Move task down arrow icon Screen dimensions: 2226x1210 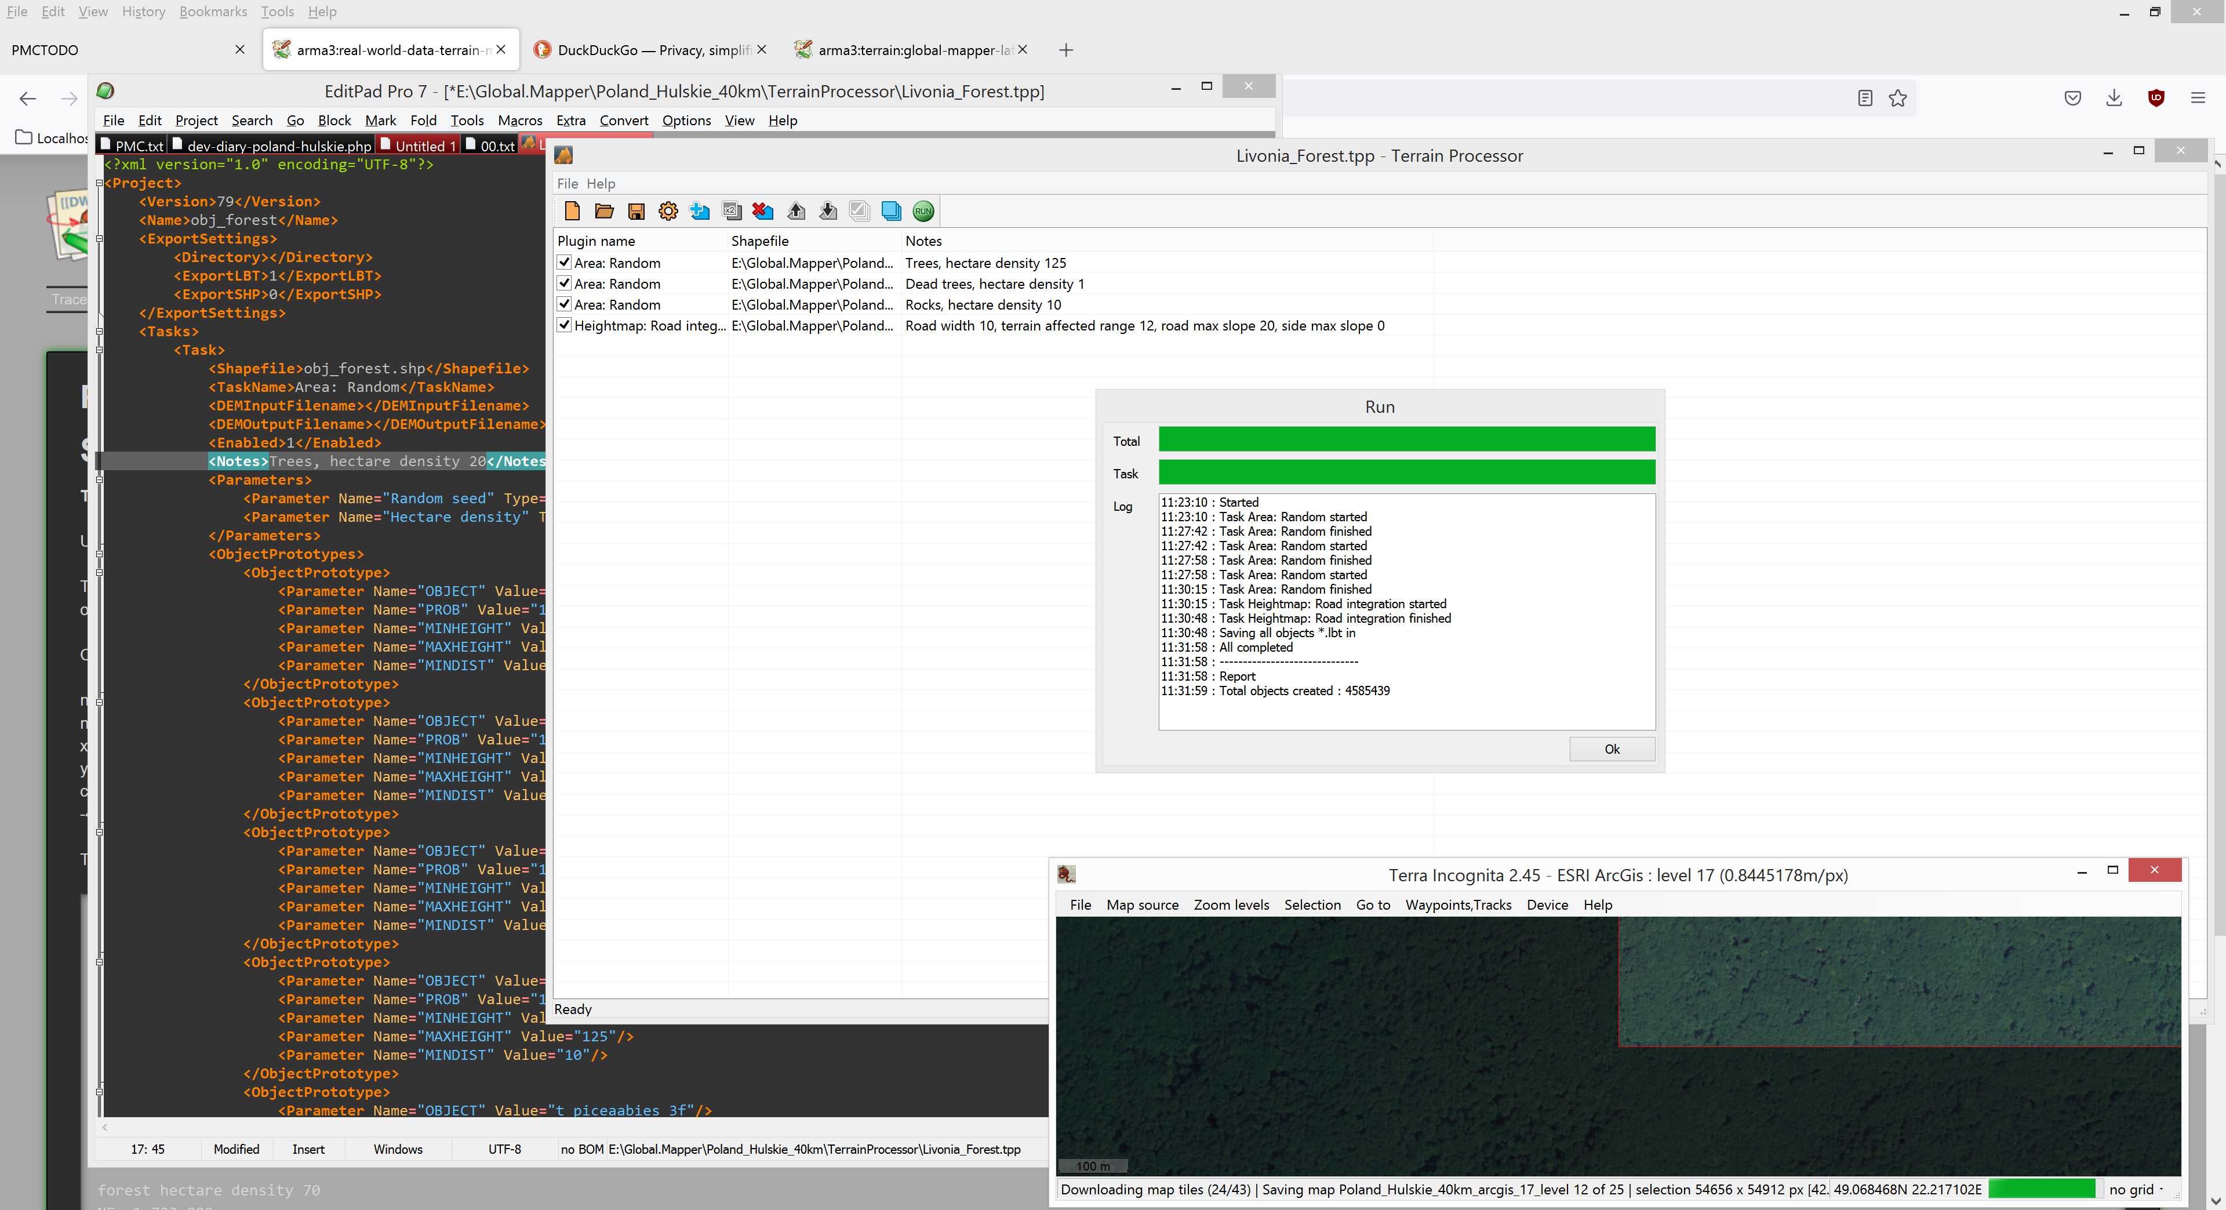(828, 211)
